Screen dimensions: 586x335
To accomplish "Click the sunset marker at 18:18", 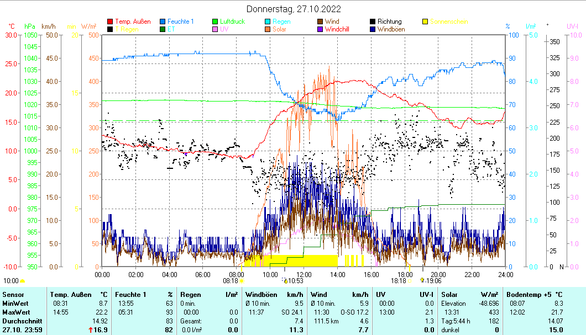I will coord(410,280).
